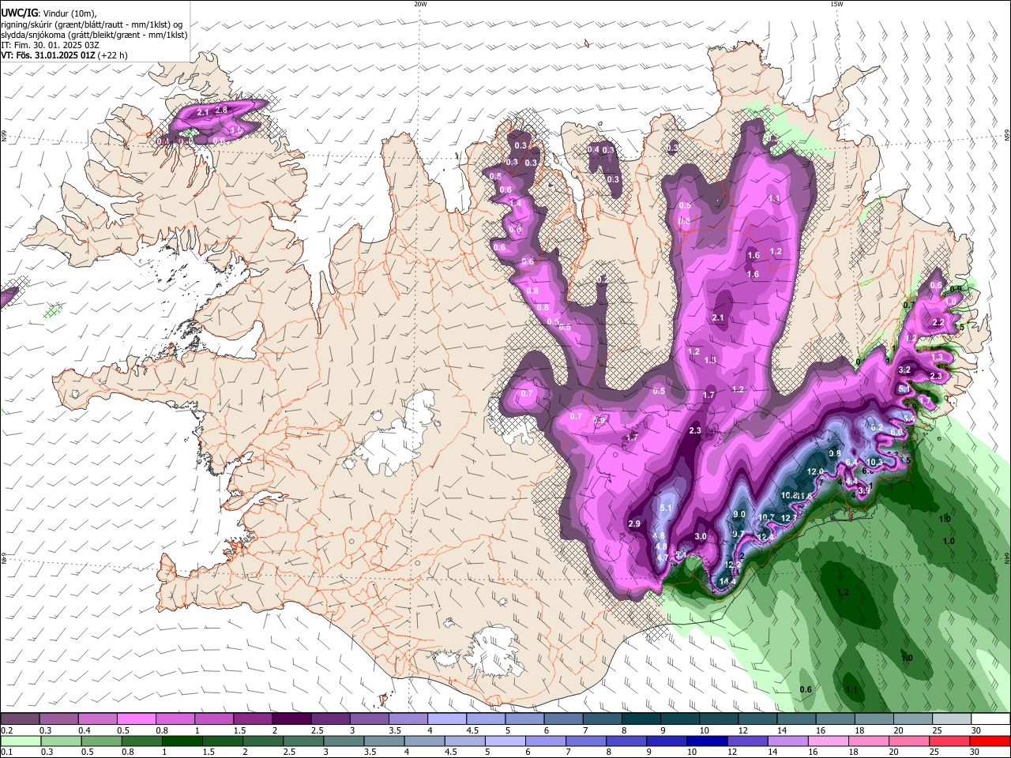Click the 10.7 precipitation value on the map

coord(766,518)
